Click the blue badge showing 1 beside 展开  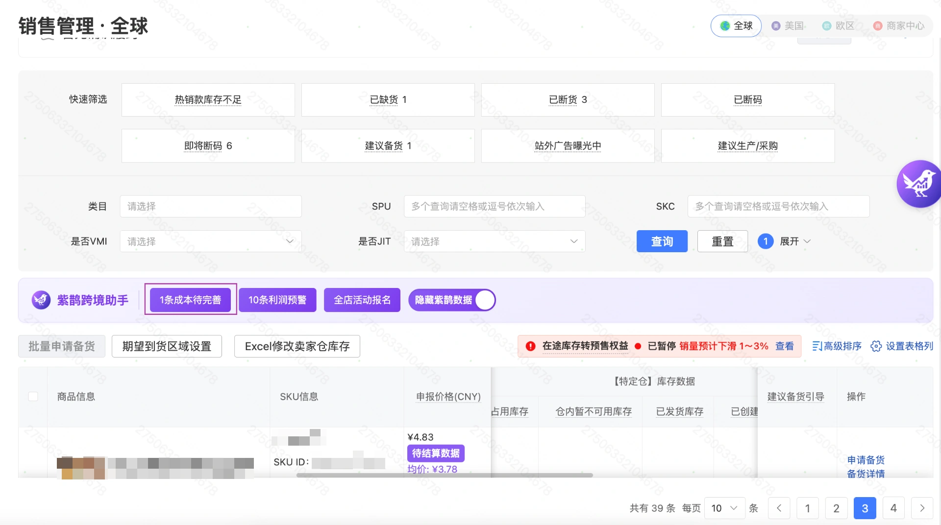pos(766,241)
